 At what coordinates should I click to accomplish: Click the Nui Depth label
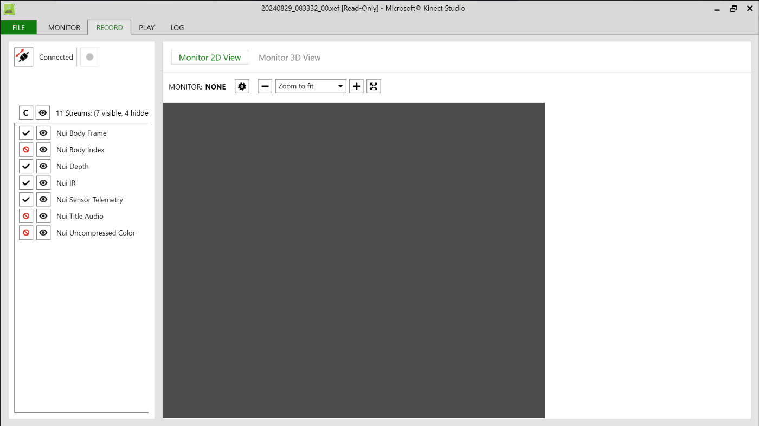[x=73, y=167]
